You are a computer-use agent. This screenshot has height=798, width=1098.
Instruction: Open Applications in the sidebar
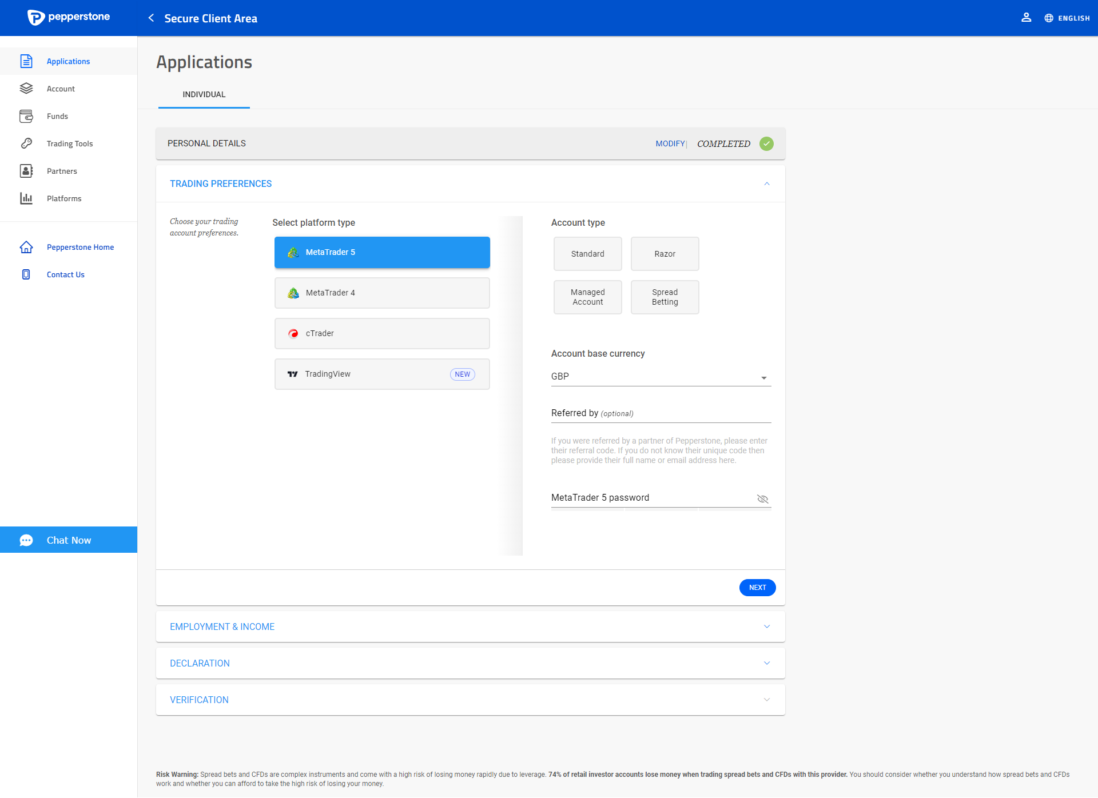(x=69, y=61)
